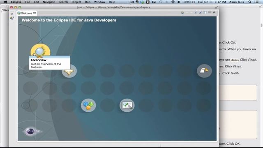Open the What's New star icon
263x148 pixels.
tap(69, 71)
